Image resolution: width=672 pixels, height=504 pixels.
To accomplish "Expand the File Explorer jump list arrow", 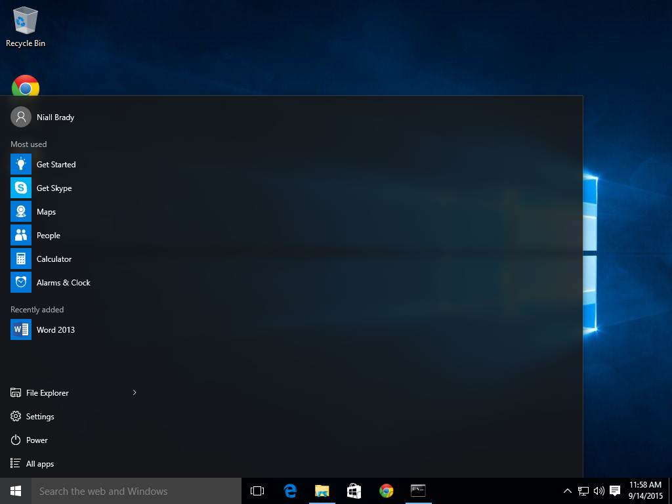I will coord(135,392).
